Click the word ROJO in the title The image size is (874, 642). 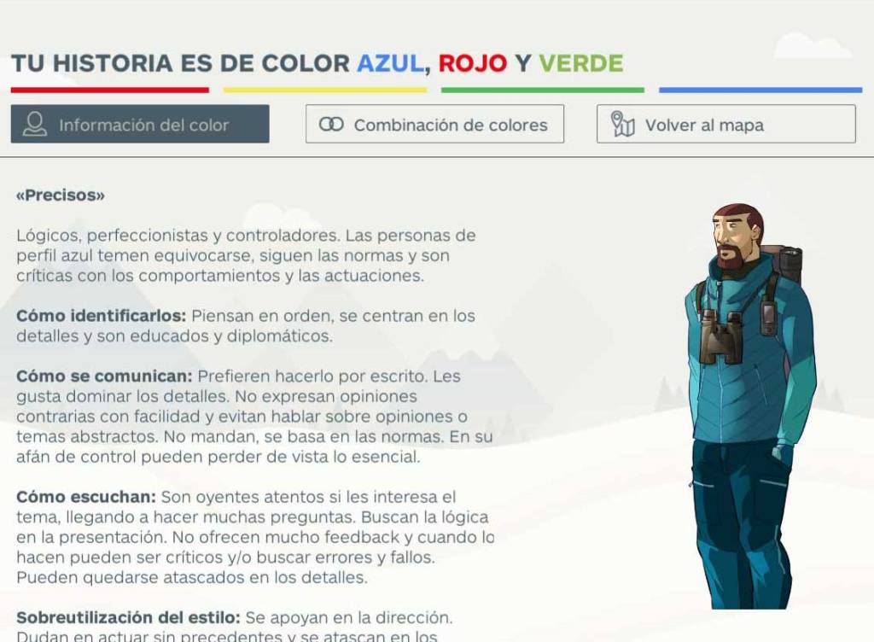473,64
